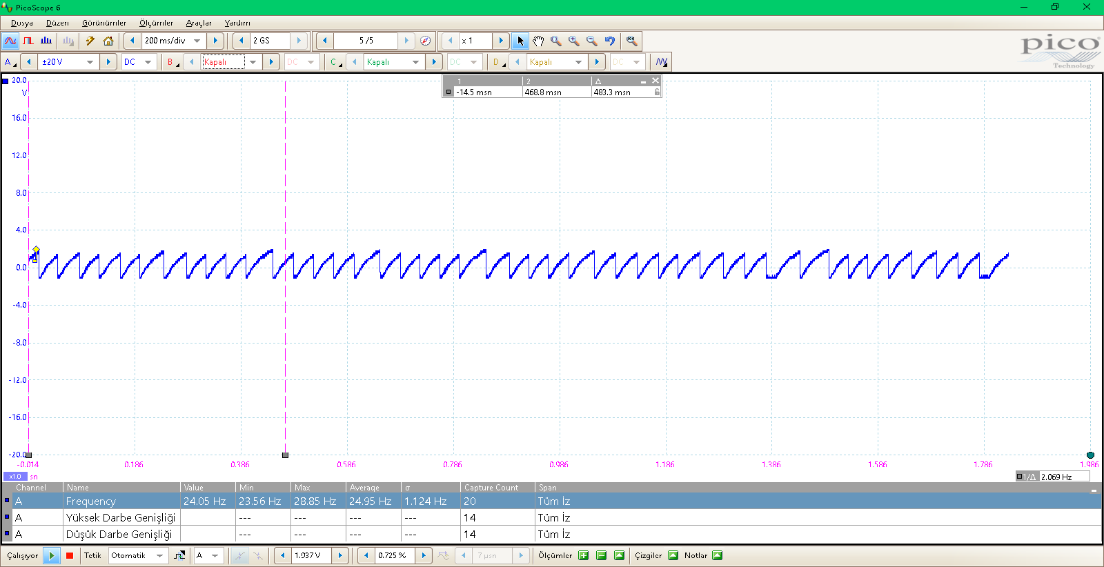Grab the time ruler handle at dashed line
This screenshot has width=1104, height=567.
286,455
